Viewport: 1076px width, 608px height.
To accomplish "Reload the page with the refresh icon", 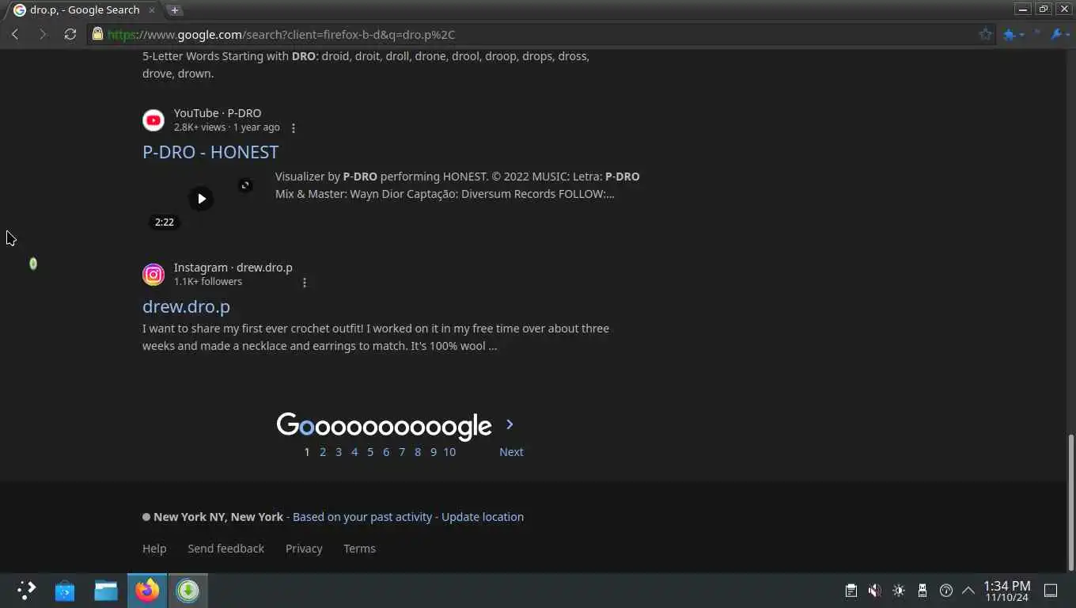I will pyautogui.click(x=70, y=34).
